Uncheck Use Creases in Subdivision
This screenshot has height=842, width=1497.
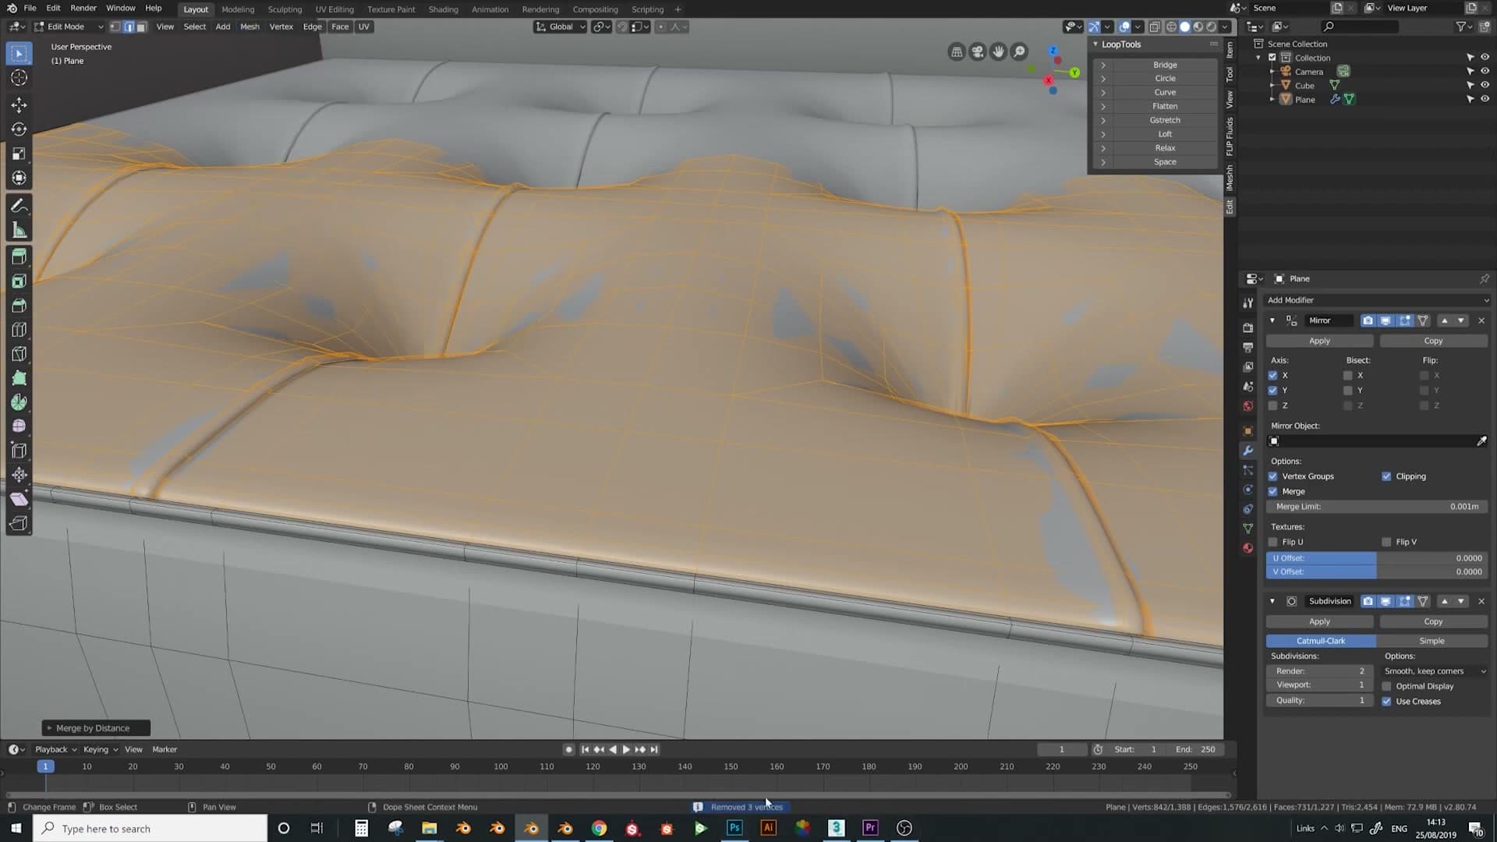(1386, 702)
